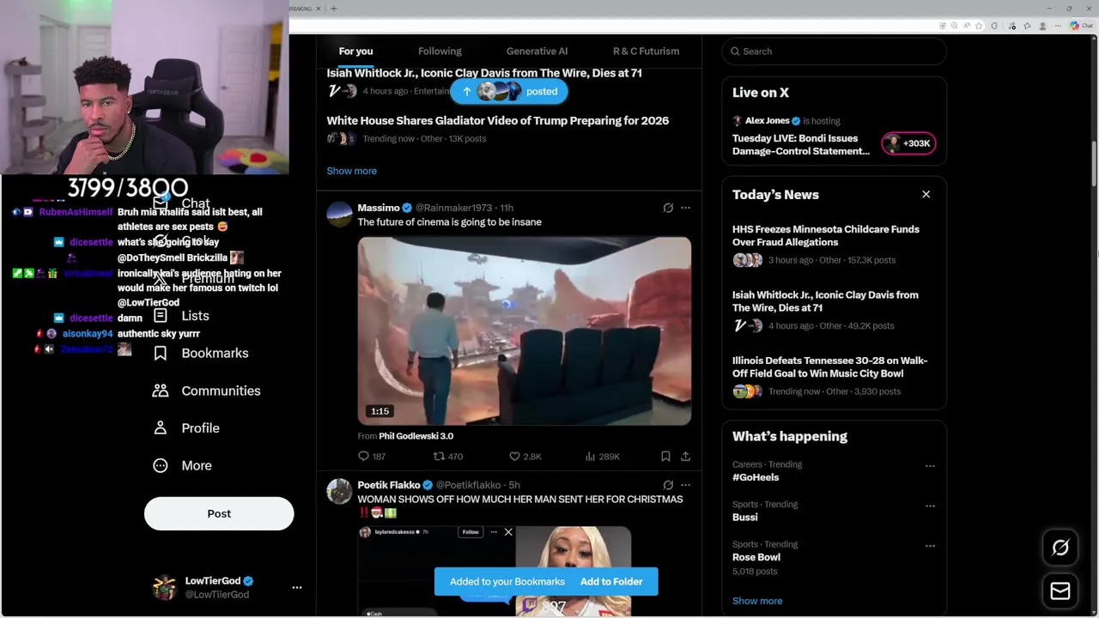Screen dimensions: 1099x618
Task: Open the #GoHeels trend
Action: point(756,477)
